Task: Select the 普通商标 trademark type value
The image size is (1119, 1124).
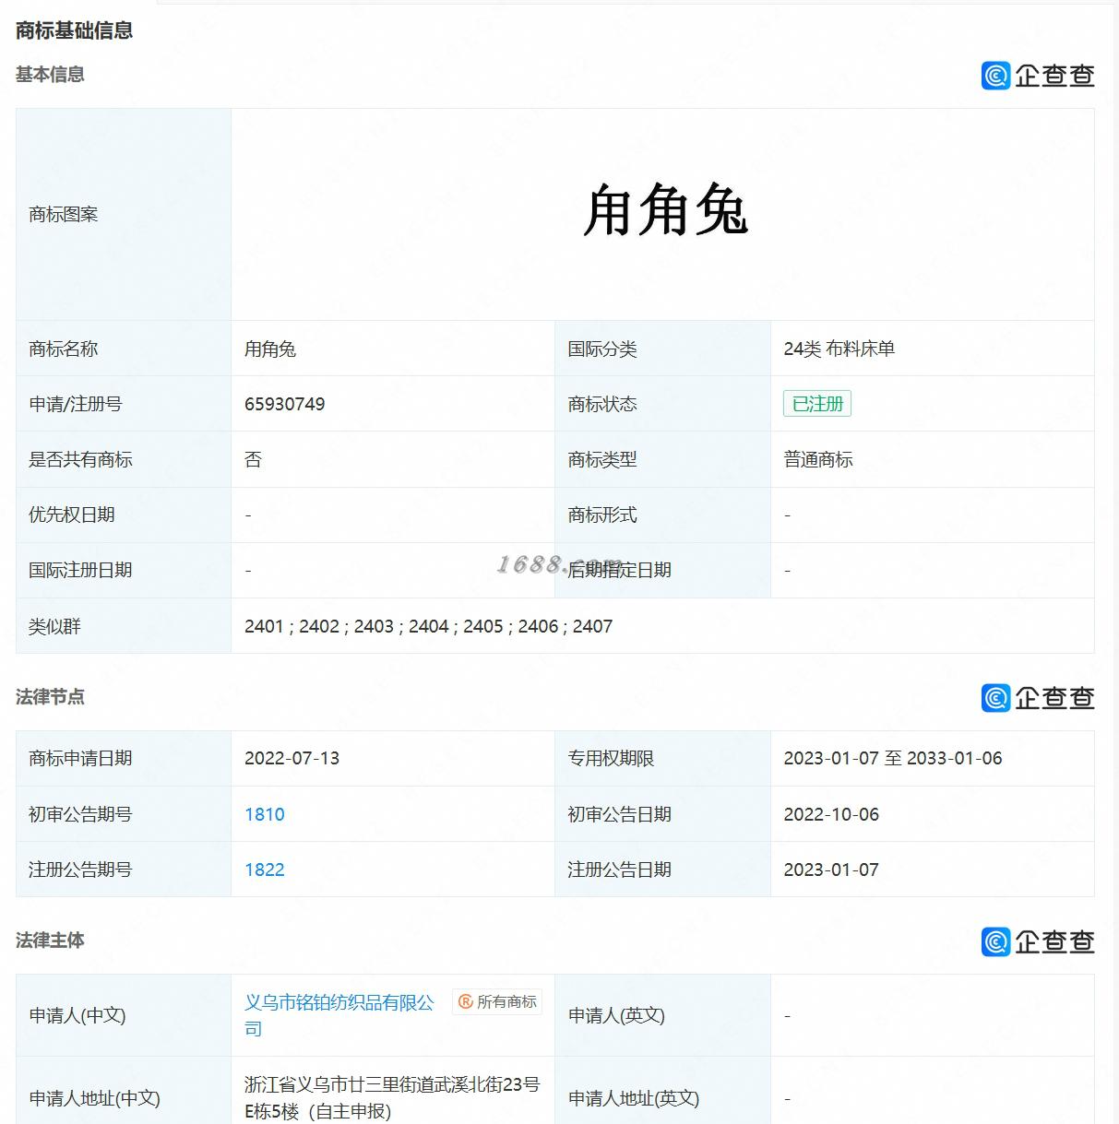Action: [x=818, y=459]
